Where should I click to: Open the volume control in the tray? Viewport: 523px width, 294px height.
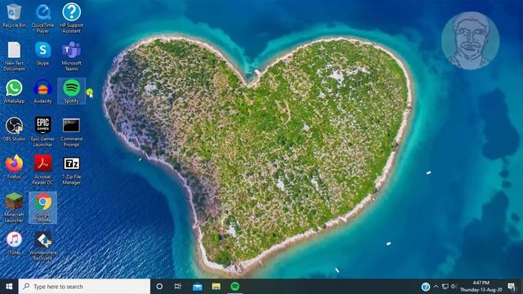(x=454, y=287)
